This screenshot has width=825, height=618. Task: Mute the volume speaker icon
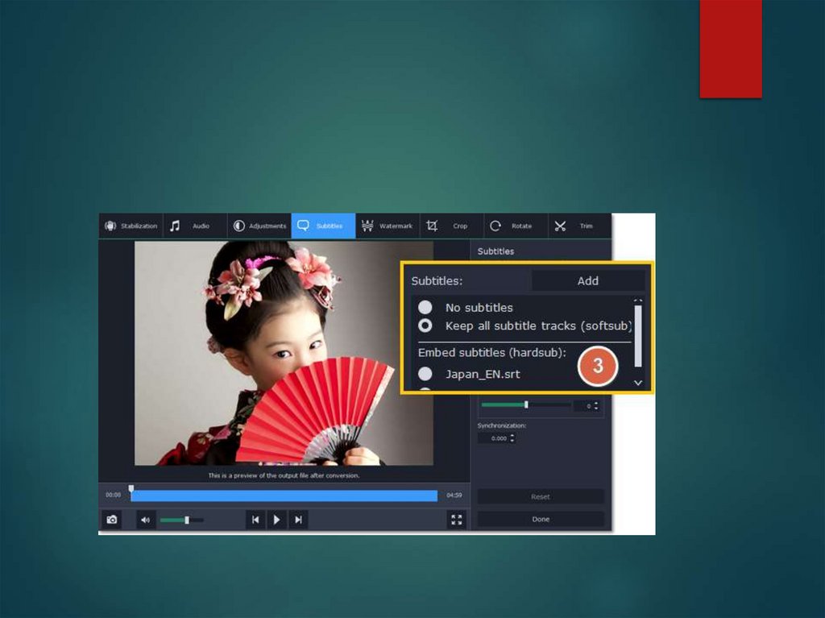click(146, 521)
